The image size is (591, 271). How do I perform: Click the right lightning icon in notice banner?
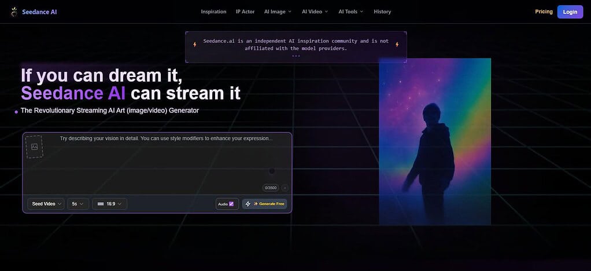coord(397,45)
